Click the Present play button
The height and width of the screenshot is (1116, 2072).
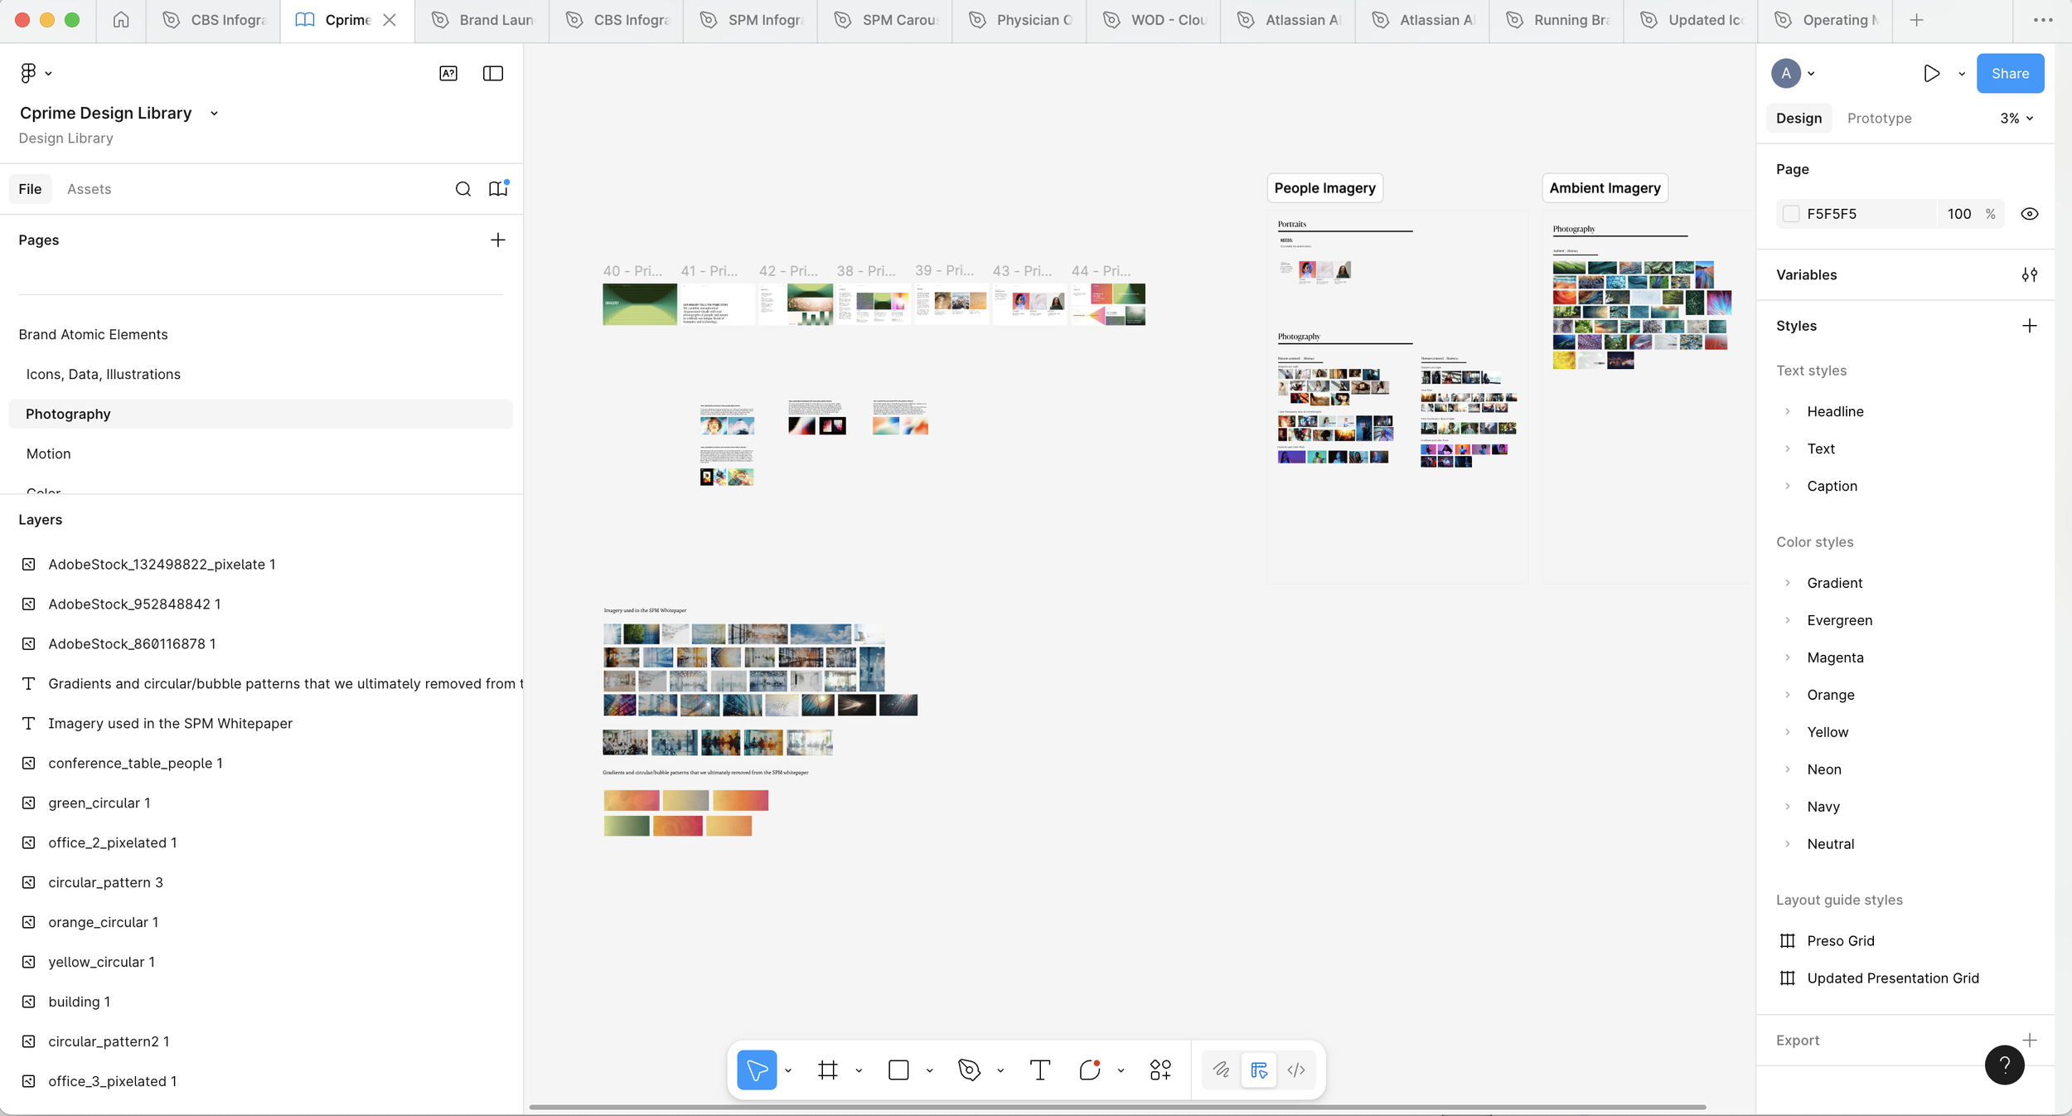1931,74
